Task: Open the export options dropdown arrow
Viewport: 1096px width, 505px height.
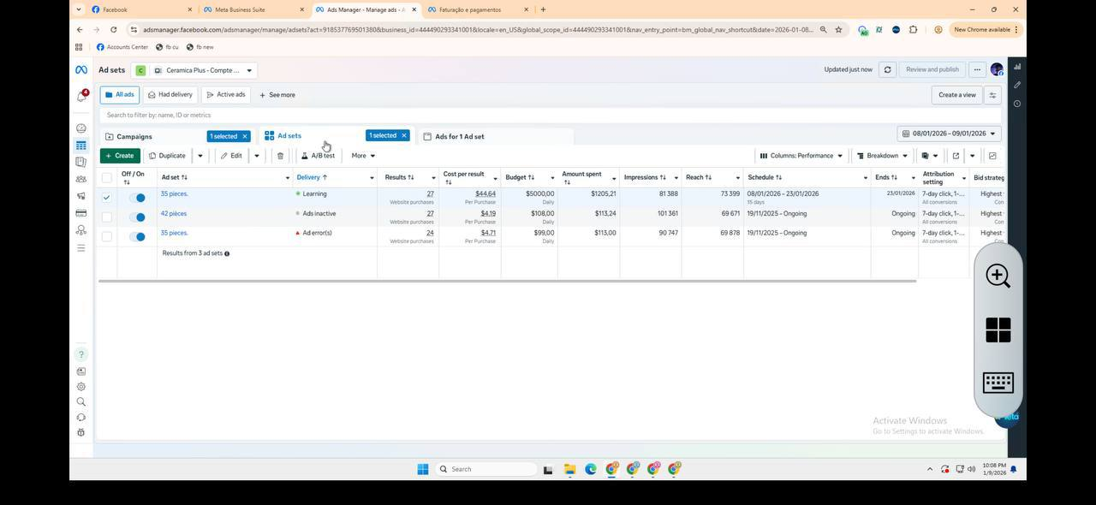Action: (x=972, y=156)
